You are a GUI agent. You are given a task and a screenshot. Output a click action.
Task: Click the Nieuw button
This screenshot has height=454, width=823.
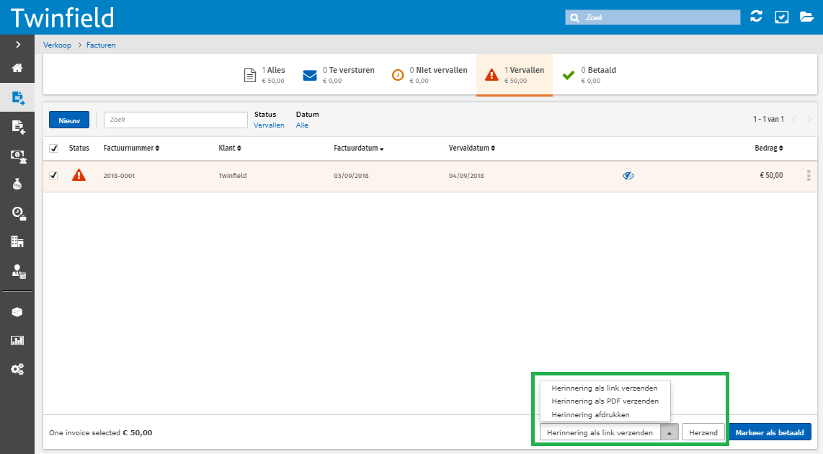tap(69, 120)
